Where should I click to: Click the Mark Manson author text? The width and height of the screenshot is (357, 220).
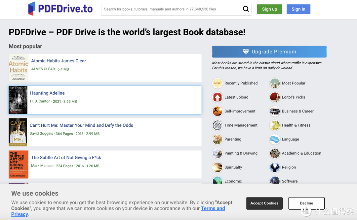tap(42, 166)
